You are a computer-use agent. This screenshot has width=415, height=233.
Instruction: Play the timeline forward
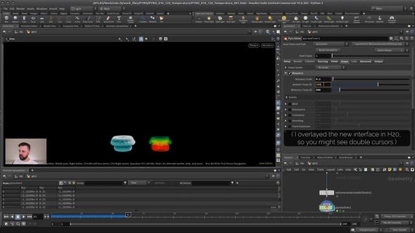coord(23,217)
